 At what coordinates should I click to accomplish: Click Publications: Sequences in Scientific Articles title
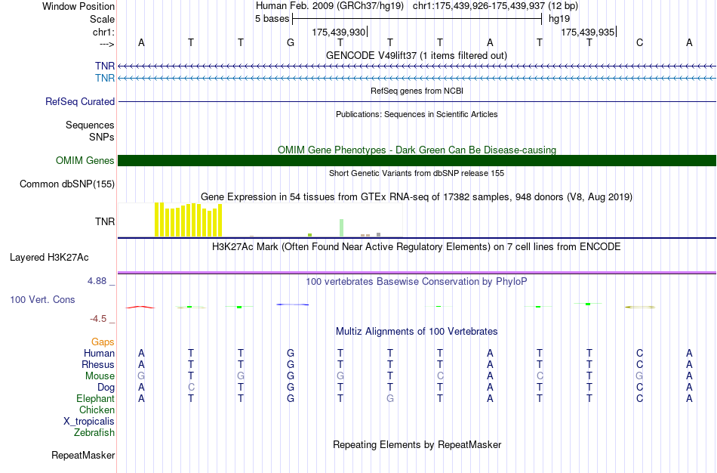tap(417, 114)
